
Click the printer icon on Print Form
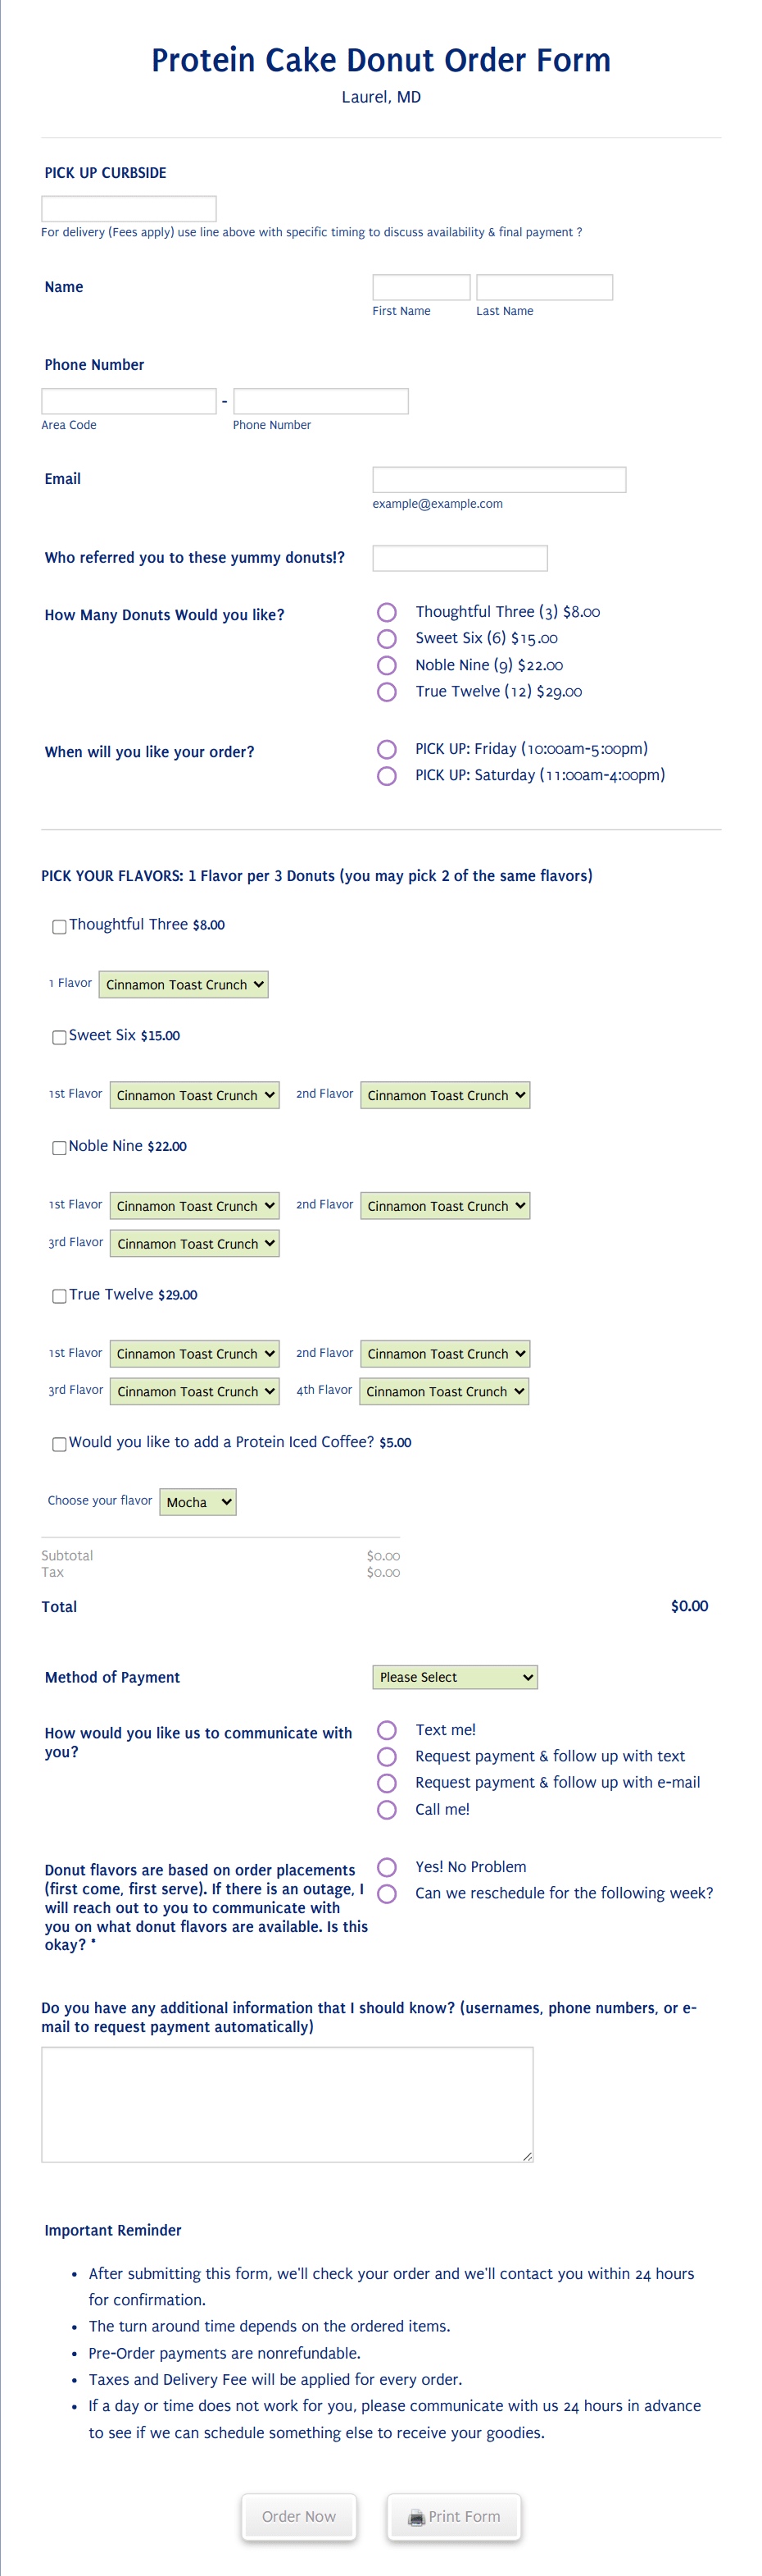coord(416,2517)
